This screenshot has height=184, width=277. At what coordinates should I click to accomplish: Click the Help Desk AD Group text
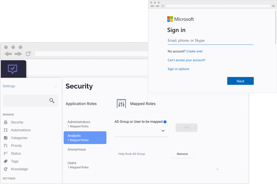pos(132,154)
